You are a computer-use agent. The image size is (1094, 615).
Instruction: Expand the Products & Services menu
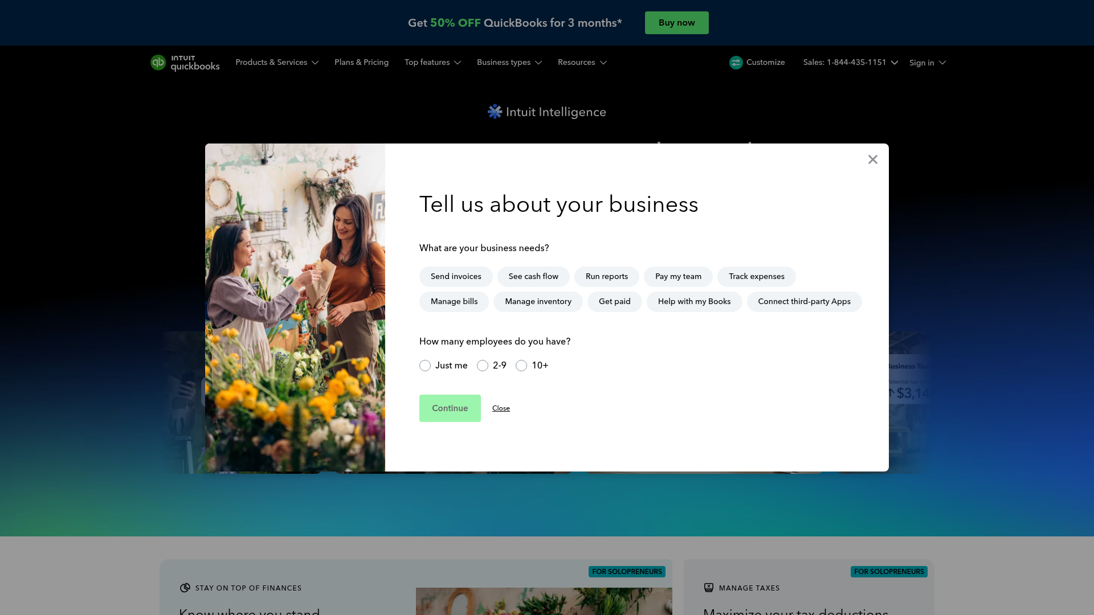click(277, 63)
